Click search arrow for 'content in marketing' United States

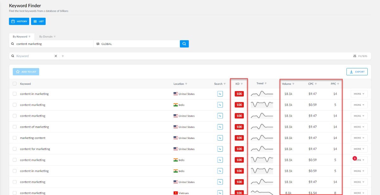tap(220, 94)
